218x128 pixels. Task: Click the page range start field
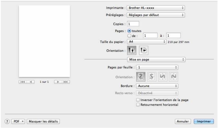150,36
